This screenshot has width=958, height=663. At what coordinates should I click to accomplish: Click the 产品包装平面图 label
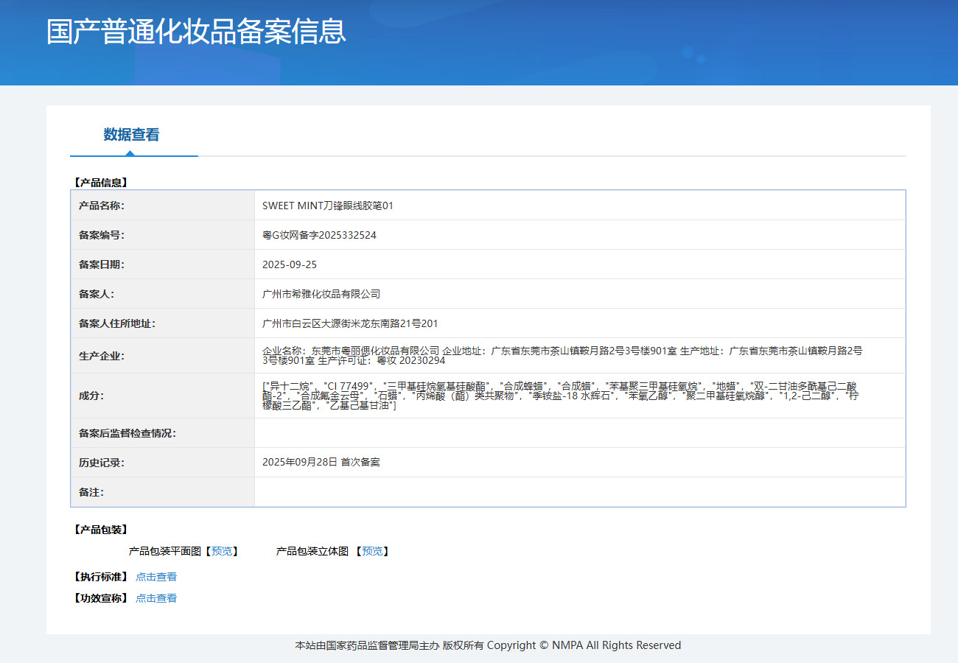(x=164, y=551)
